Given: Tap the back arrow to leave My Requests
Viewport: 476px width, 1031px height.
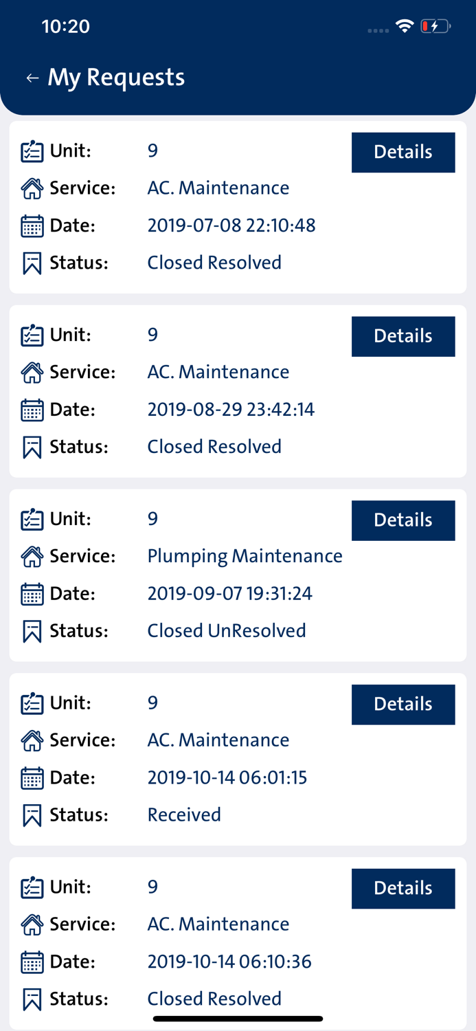Looking at the screenshot, I should coord(32,78).
